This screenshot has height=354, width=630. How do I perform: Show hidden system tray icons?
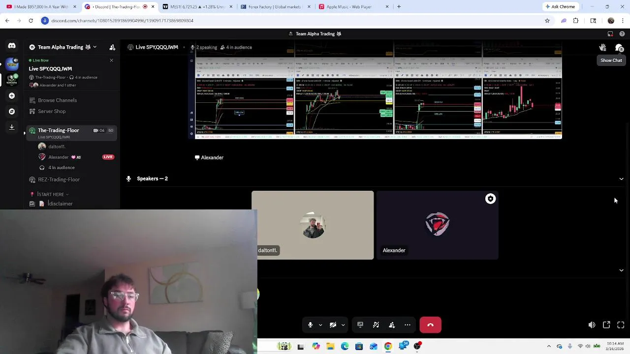click(549, 346)
